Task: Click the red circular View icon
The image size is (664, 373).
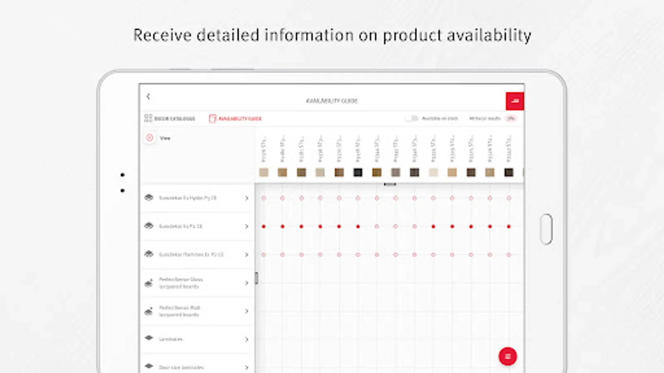Action: pos(149,138)
